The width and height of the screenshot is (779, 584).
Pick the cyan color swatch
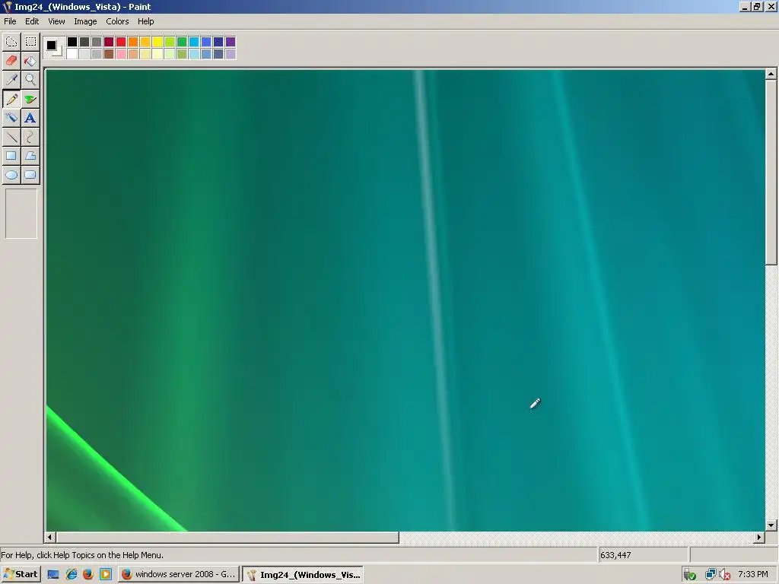(194, 42)
